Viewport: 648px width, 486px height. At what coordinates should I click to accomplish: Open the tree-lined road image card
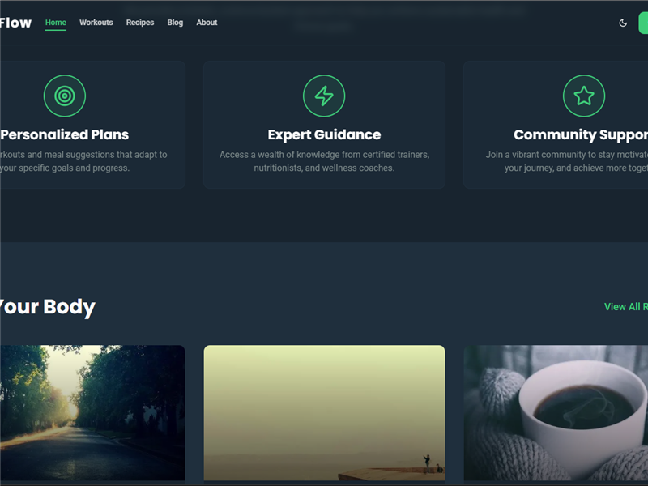pyautogui.click(x=92, y=413)
